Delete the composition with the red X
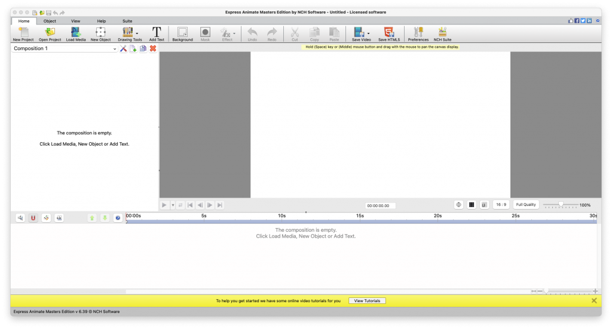The width and height of the screenshot is (612, 329). tap(153, 48)
